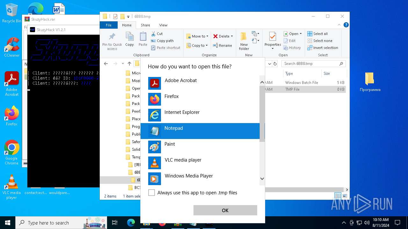Click the Copy ribbon button
Image resolution: width=408 pixels, height=229 pixels.
tap(129, 39)
